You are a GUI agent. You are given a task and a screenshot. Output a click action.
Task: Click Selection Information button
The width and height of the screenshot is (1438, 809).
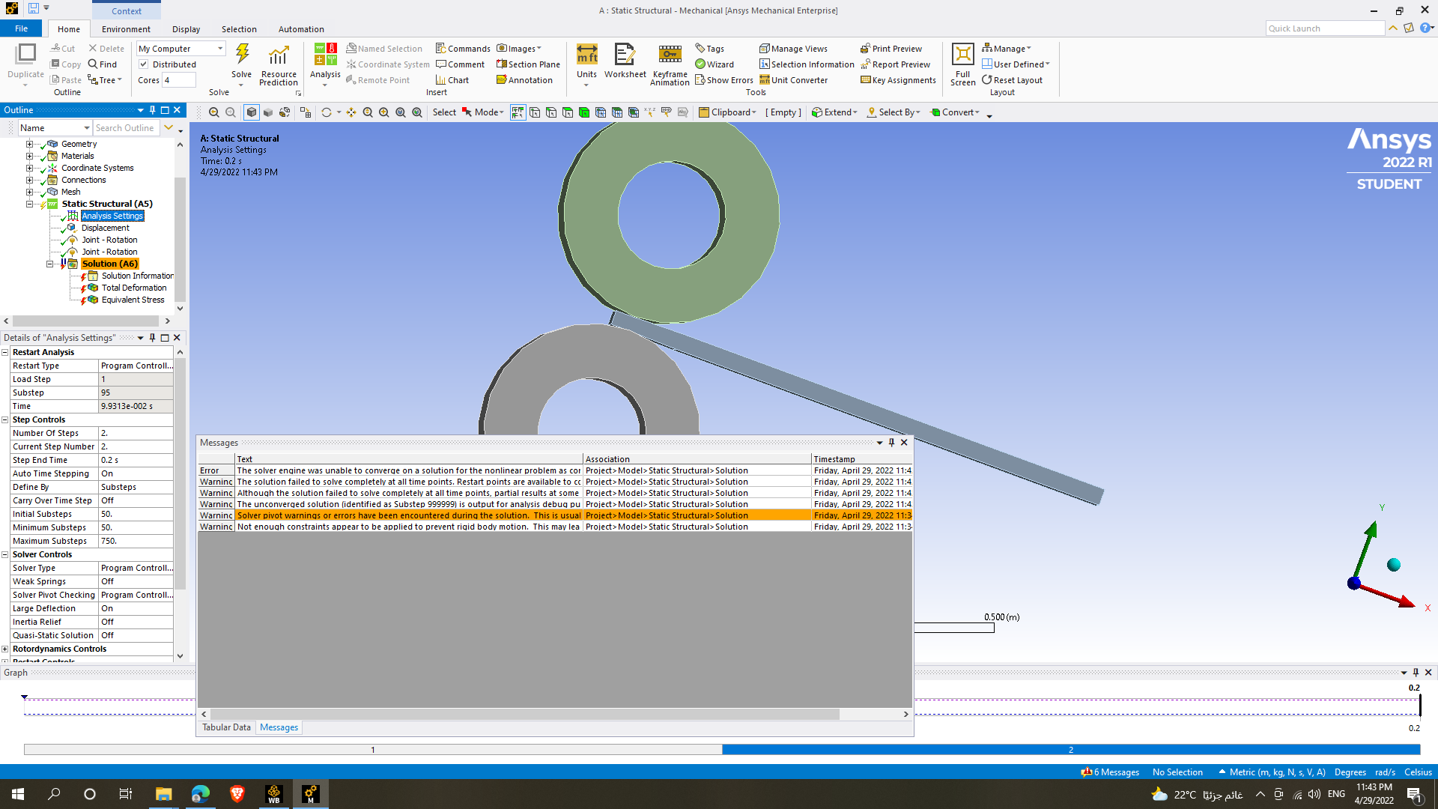[807, 64]
